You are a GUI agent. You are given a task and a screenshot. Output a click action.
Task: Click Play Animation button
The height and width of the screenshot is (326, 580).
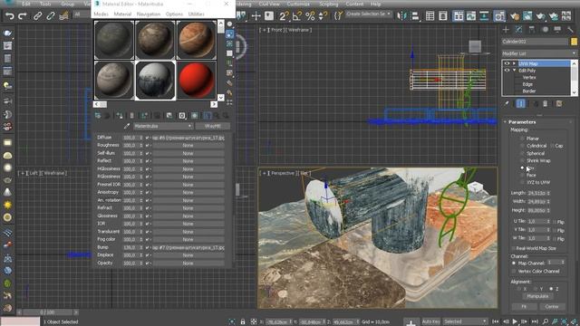coord(515,321)
